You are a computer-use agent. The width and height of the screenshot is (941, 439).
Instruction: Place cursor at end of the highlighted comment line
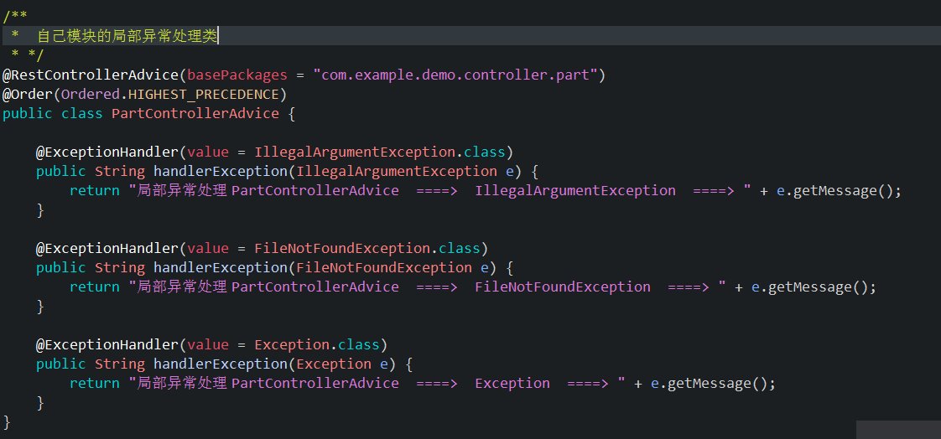coord(218,36)
